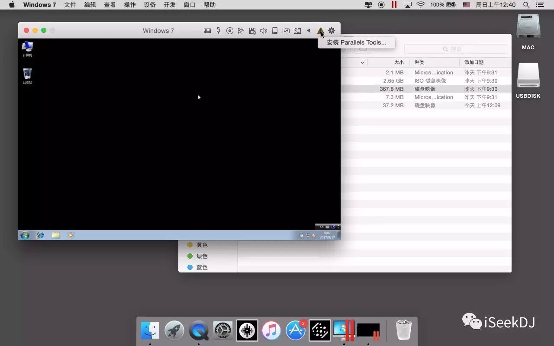
Task: Open the shared folders icon in toolbar
Action: [286, 31]
